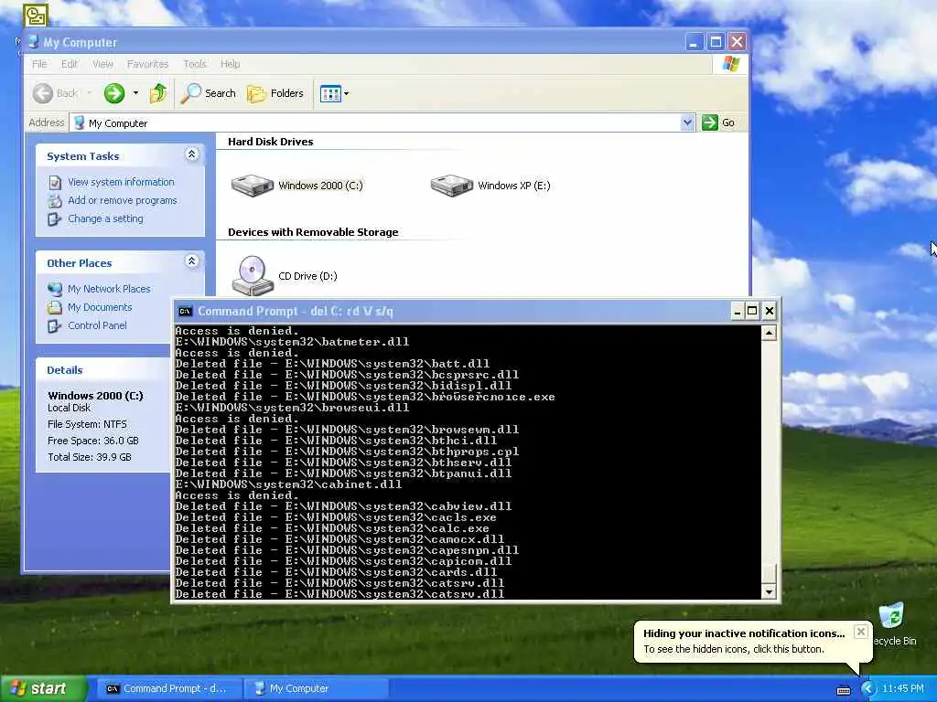The image size is (937, 702).
Task: Open the Forward history dropdown arrow
Action: pyautogui.click(x=135, y=93)
